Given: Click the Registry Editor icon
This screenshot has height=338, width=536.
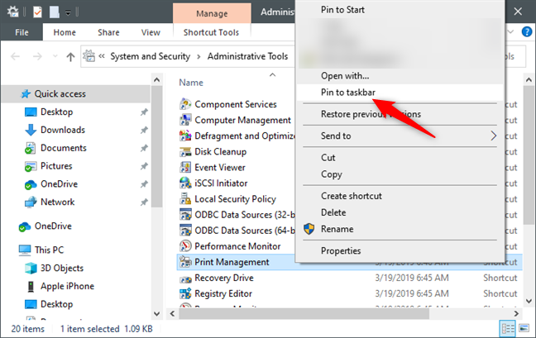Looking at the screenshot, I should [x=185, y=293].
